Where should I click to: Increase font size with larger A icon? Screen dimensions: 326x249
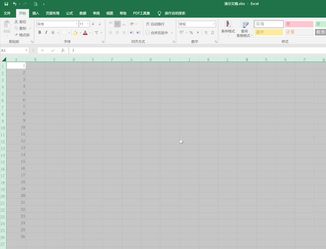click(x=93, y=24)
